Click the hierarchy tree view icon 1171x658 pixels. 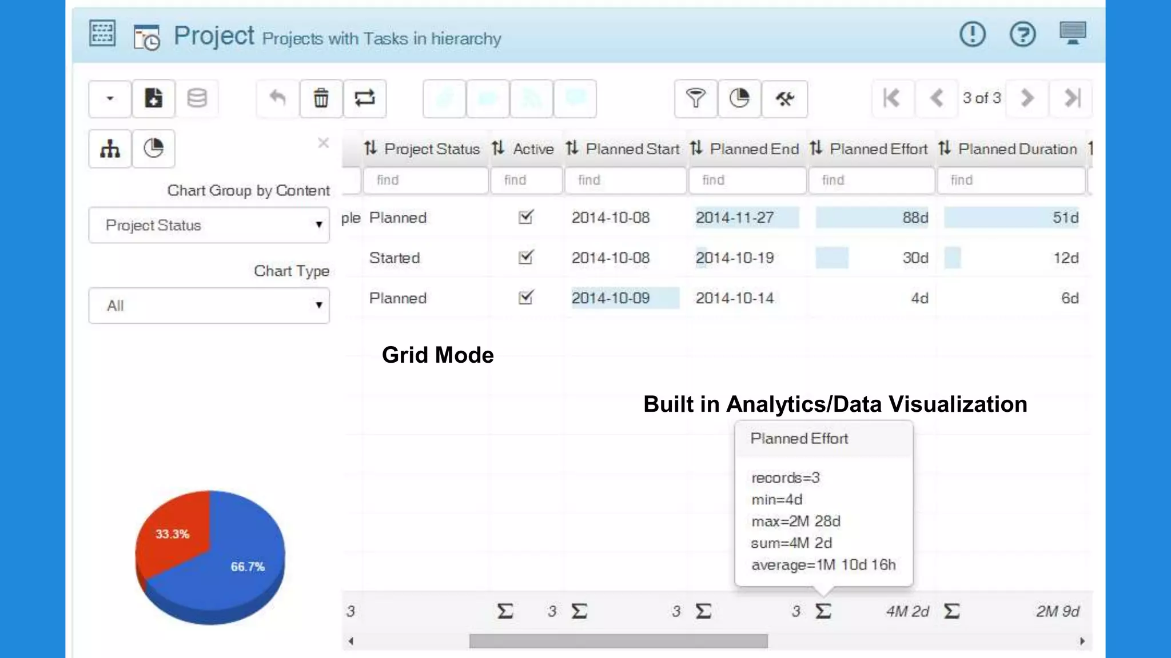pyautogui.click(x=110, y=149)
